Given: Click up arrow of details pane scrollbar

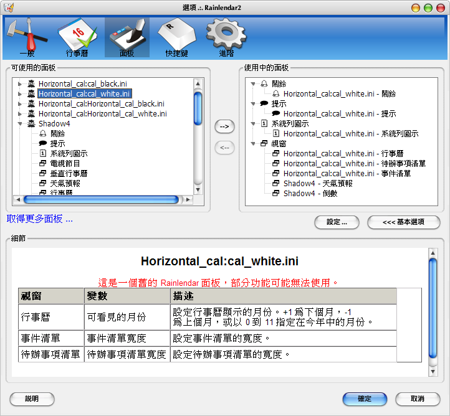Looking at the screenshot, I should [x=433, y=253].
